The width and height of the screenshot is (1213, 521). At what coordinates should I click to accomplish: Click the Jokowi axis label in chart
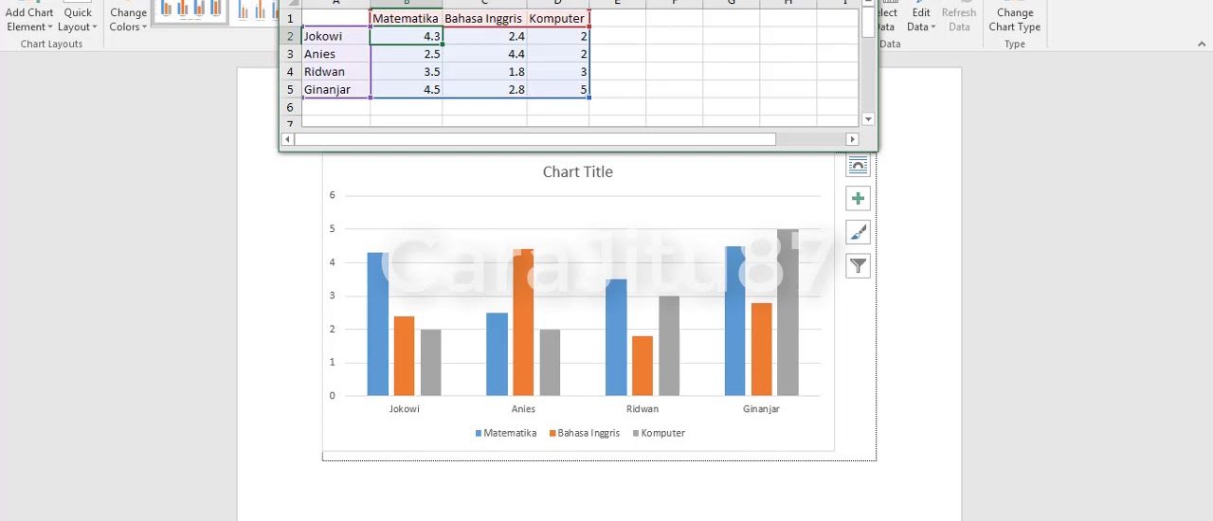(405, 409)
